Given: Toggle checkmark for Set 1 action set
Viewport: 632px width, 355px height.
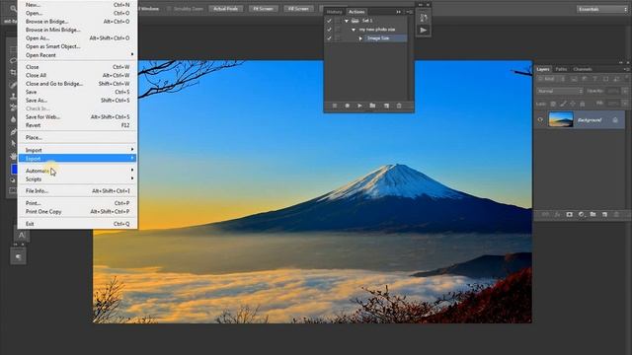Looking at the screenshot, I should pos(329,21).
